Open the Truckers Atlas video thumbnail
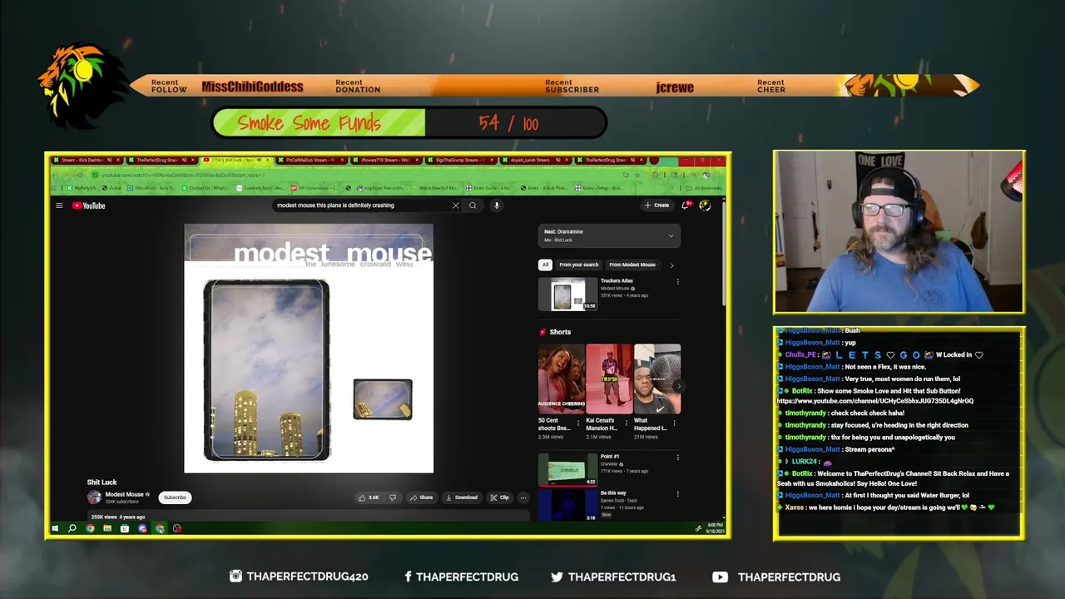 (567, 295)
